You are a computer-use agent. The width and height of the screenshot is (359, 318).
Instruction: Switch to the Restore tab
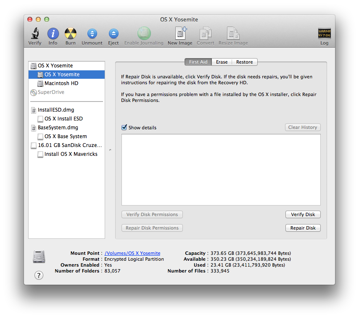(245, 62)
